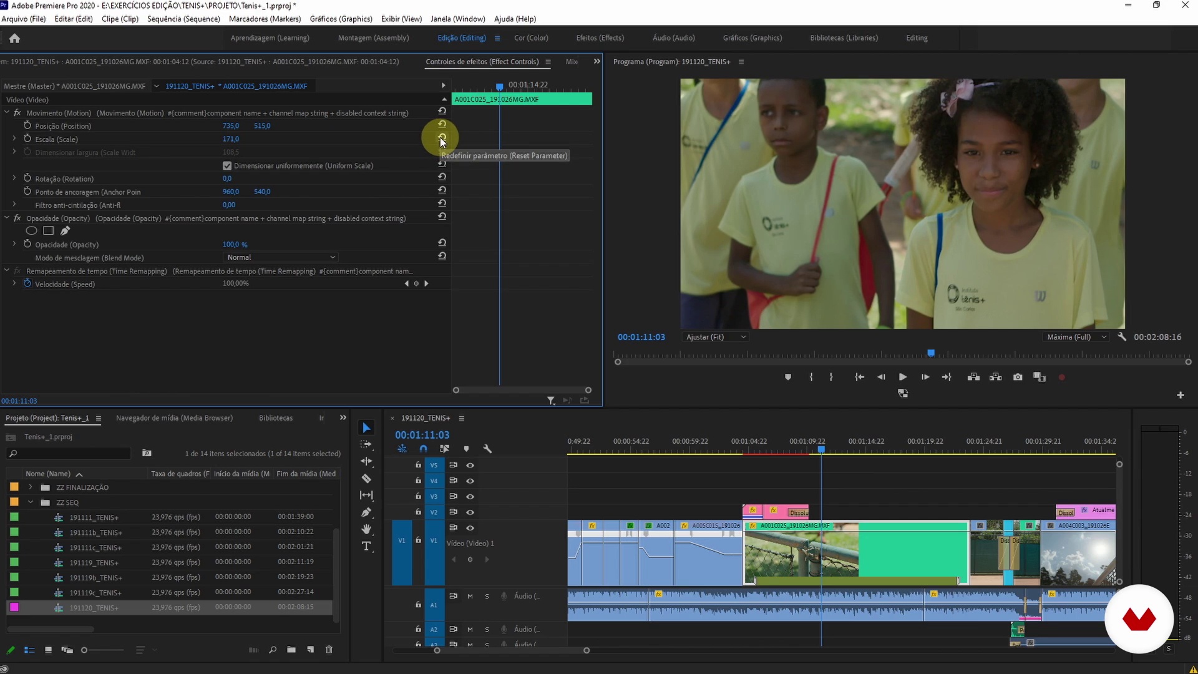Reset the Posição (Position) parameter
This screenshot has width=1198, height=674.
(x=442, y=124)
